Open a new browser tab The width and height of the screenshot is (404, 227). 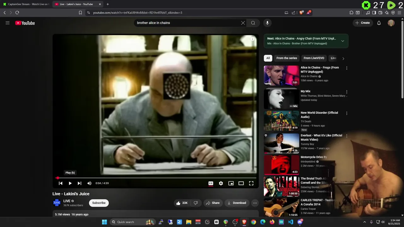point(108,4)
